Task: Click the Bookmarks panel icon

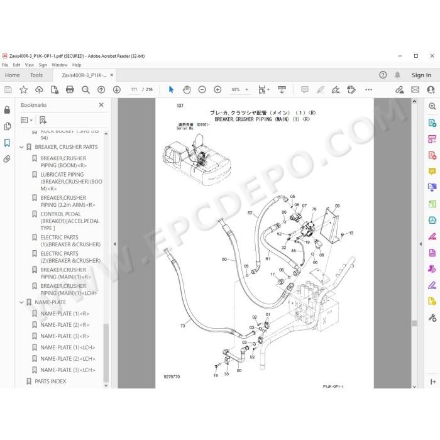Action: [7, 143]
